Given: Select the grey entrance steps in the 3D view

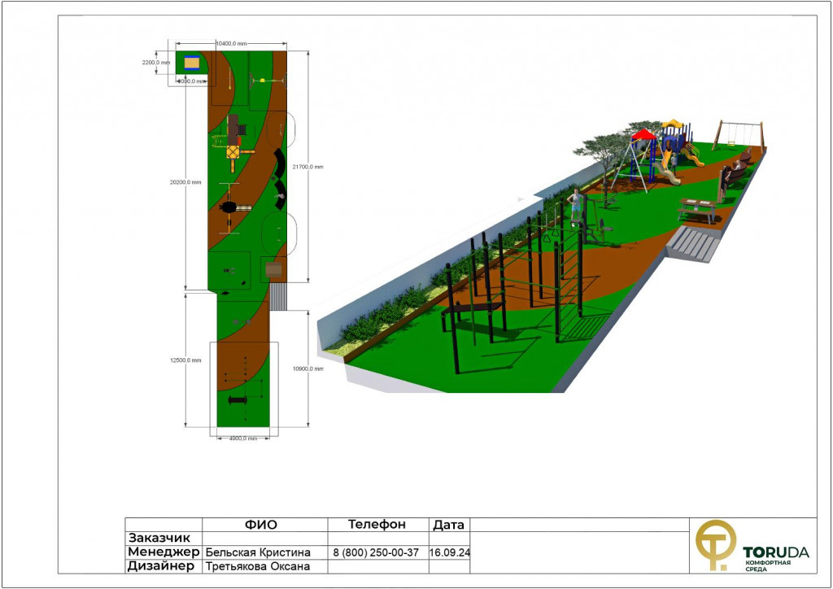Looking at the screenshot, I should click(x=694, y=244).
